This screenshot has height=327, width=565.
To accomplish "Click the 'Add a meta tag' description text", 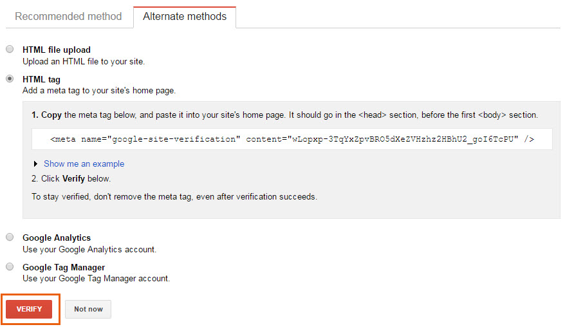I will tap(99, 91).
